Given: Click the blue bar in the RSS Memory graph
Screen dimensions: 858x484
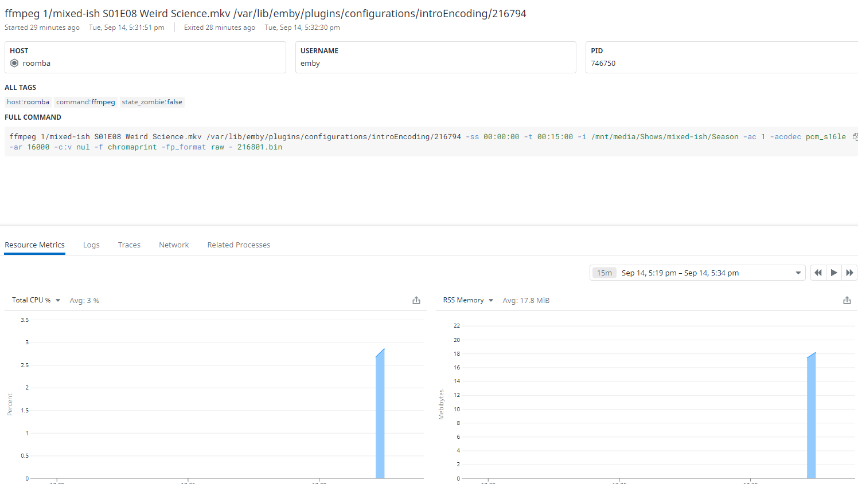Looking at the screenshot, I should [x=811, y=418].
